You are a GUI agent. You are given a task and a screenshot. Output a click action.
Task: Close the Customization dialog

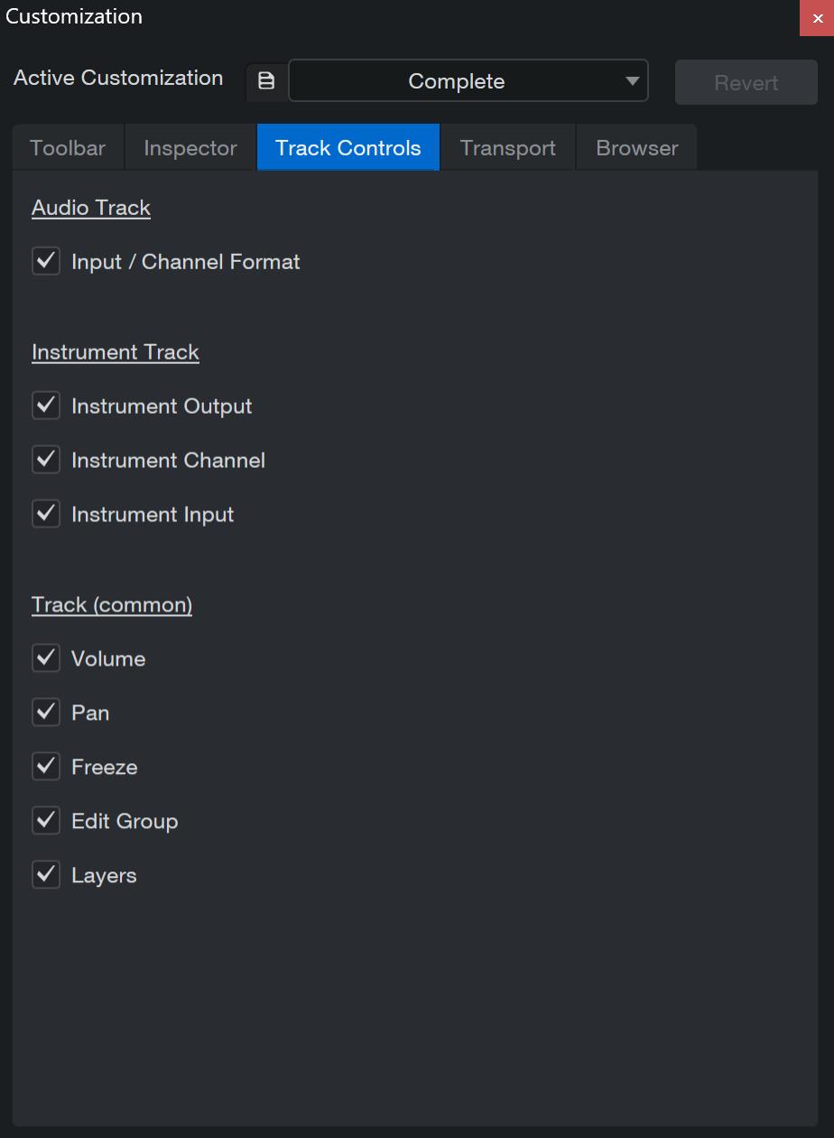[817, 18]
